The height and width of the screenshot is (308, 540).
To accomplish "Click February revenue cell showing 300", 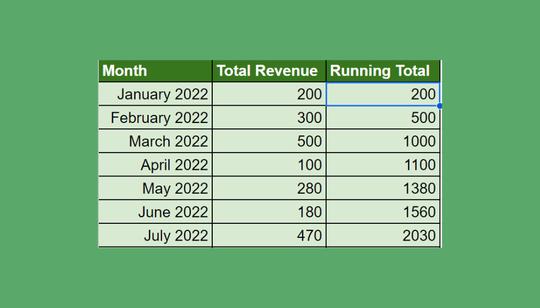I will point(269,118).
